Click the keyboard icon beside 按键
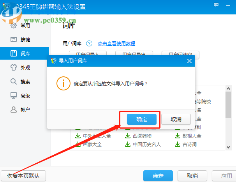 pyautogui.click(x=14, y=39)
